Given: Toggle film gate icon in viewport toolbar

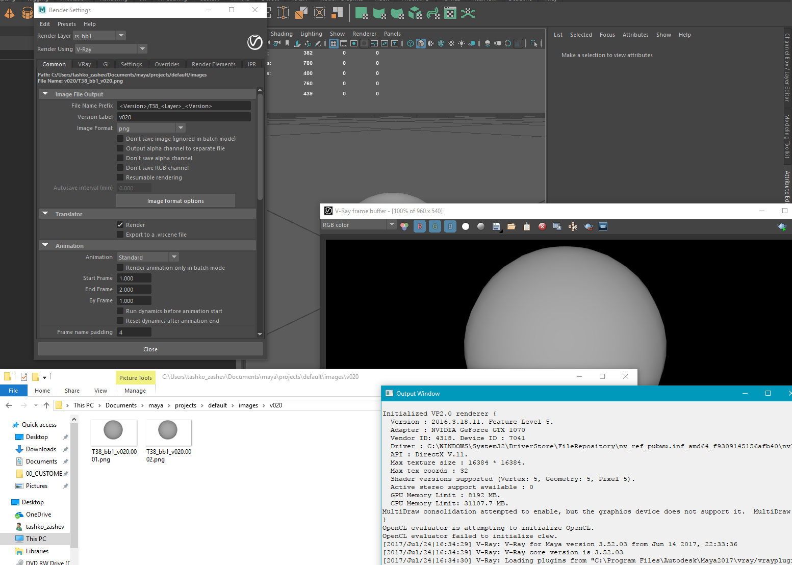Looking at the screenshot, I should pyautogui.click(x=344, y=43).
